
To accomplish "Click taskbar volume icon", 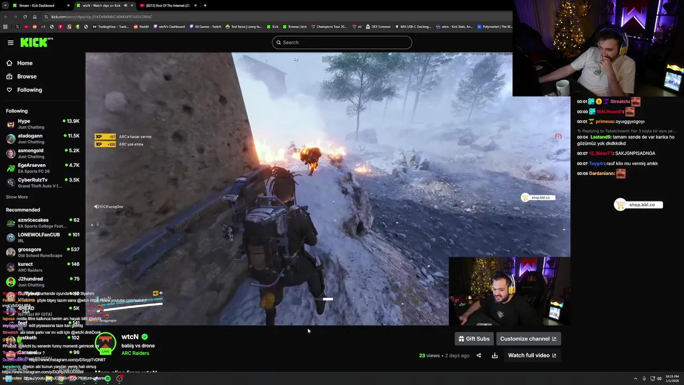I will pyautogui.click(x=659, y=379).
